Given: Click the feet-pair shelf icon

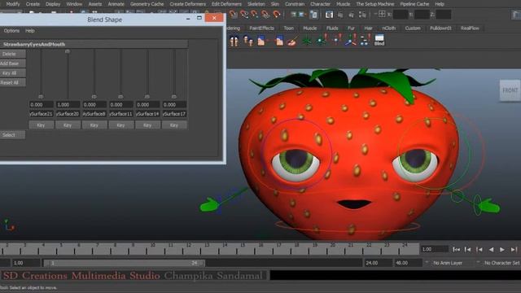Looking at the screenshot, I should point(234,41).
